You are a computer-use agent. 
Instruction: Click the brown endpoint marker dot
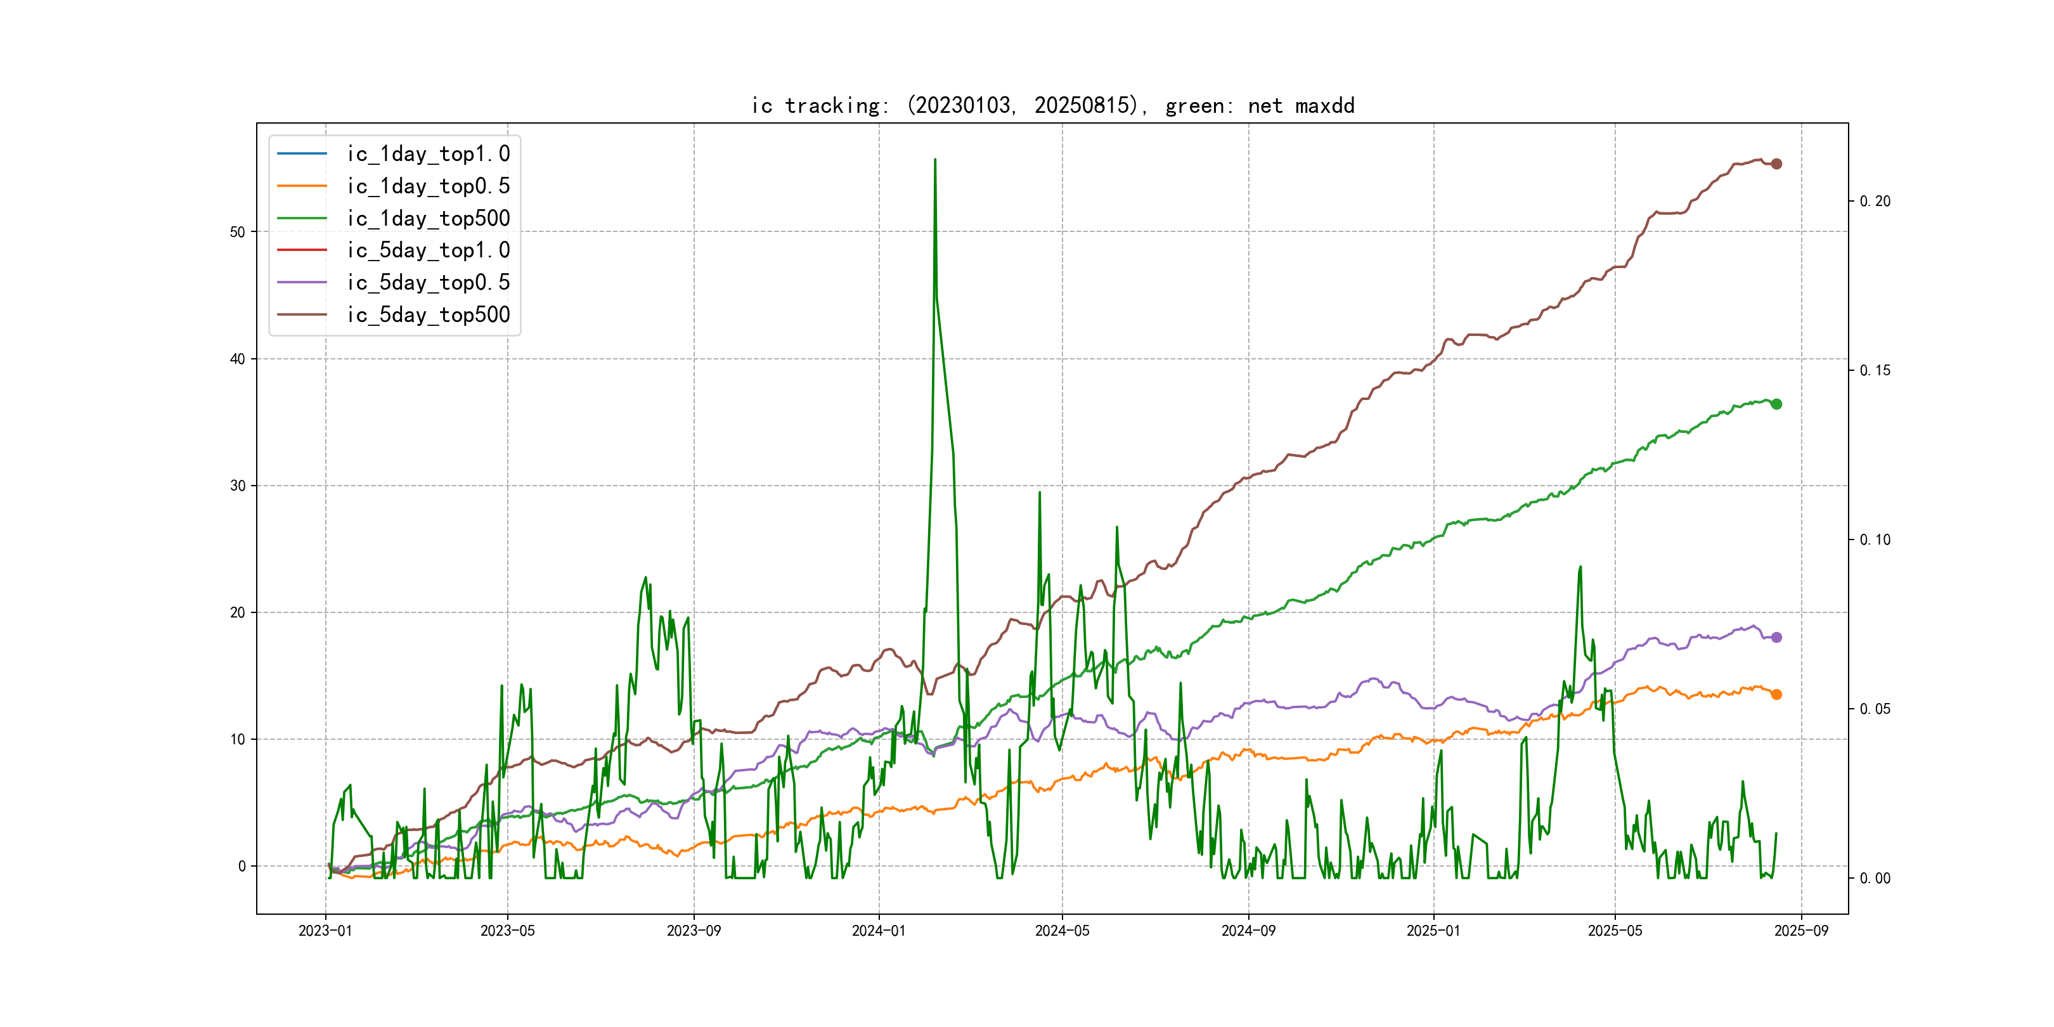pyautogui.click(x=1776, y=164)
